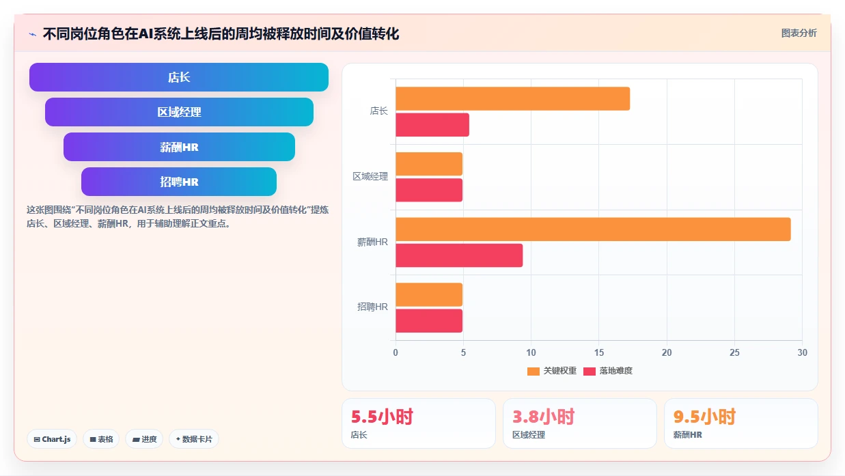This screenshot has width=845, height=476.
Task: Select the 店长 funnel bar
Action: point(179,77)
